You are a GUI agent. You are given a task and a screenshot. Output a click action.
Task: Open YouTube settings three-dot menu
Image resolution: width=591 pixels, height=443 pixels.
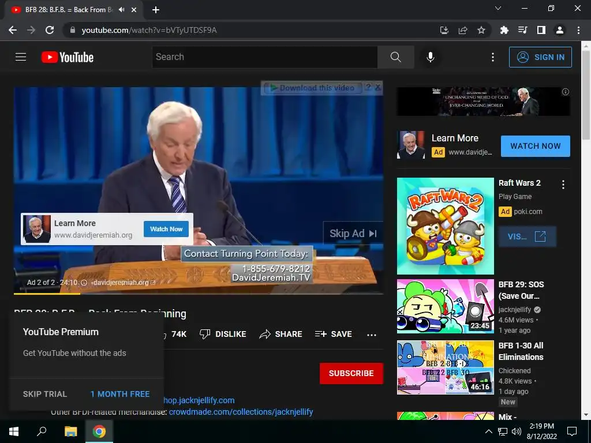[x=492, y=57]
